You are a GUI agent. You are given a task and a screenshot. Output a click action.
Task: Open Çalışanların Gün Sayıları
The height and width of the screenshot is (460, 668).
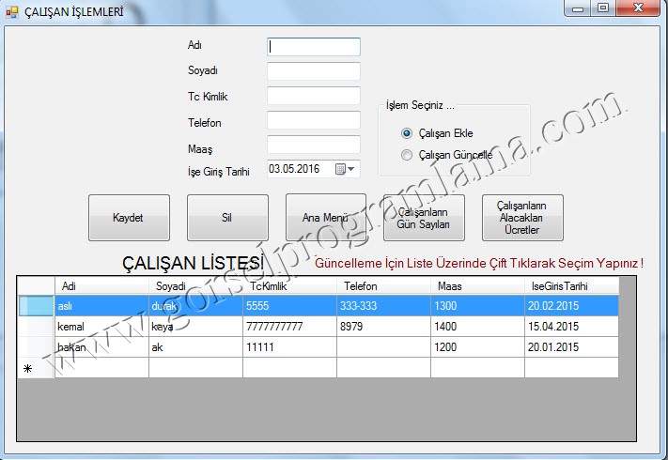(424, 218)
